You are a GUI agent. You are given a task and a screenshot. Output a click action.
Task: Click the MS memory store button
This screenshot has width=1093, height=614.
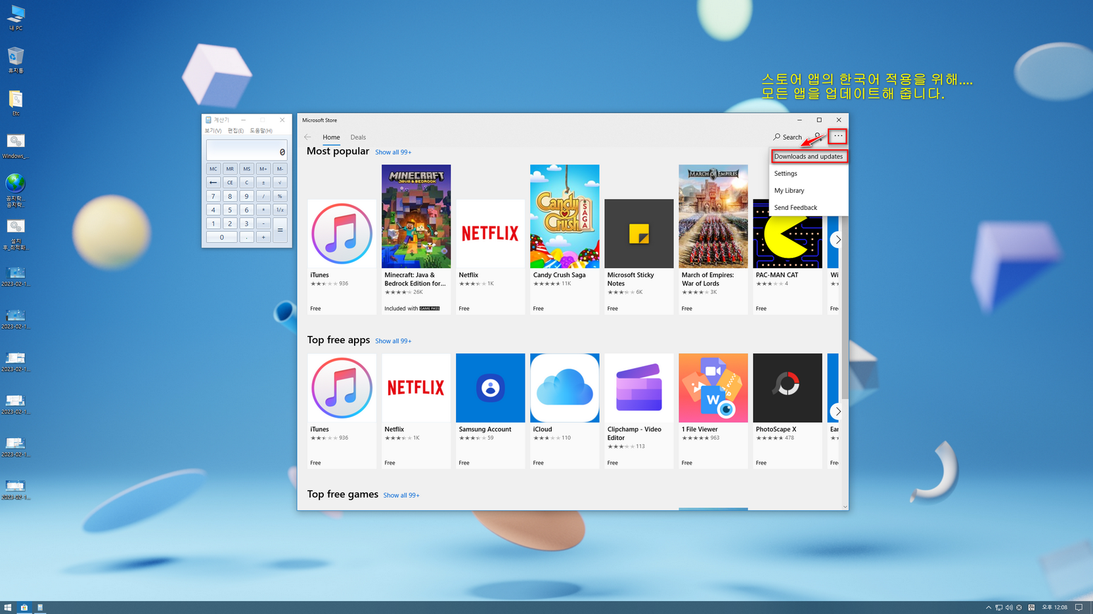pos(246,169)
